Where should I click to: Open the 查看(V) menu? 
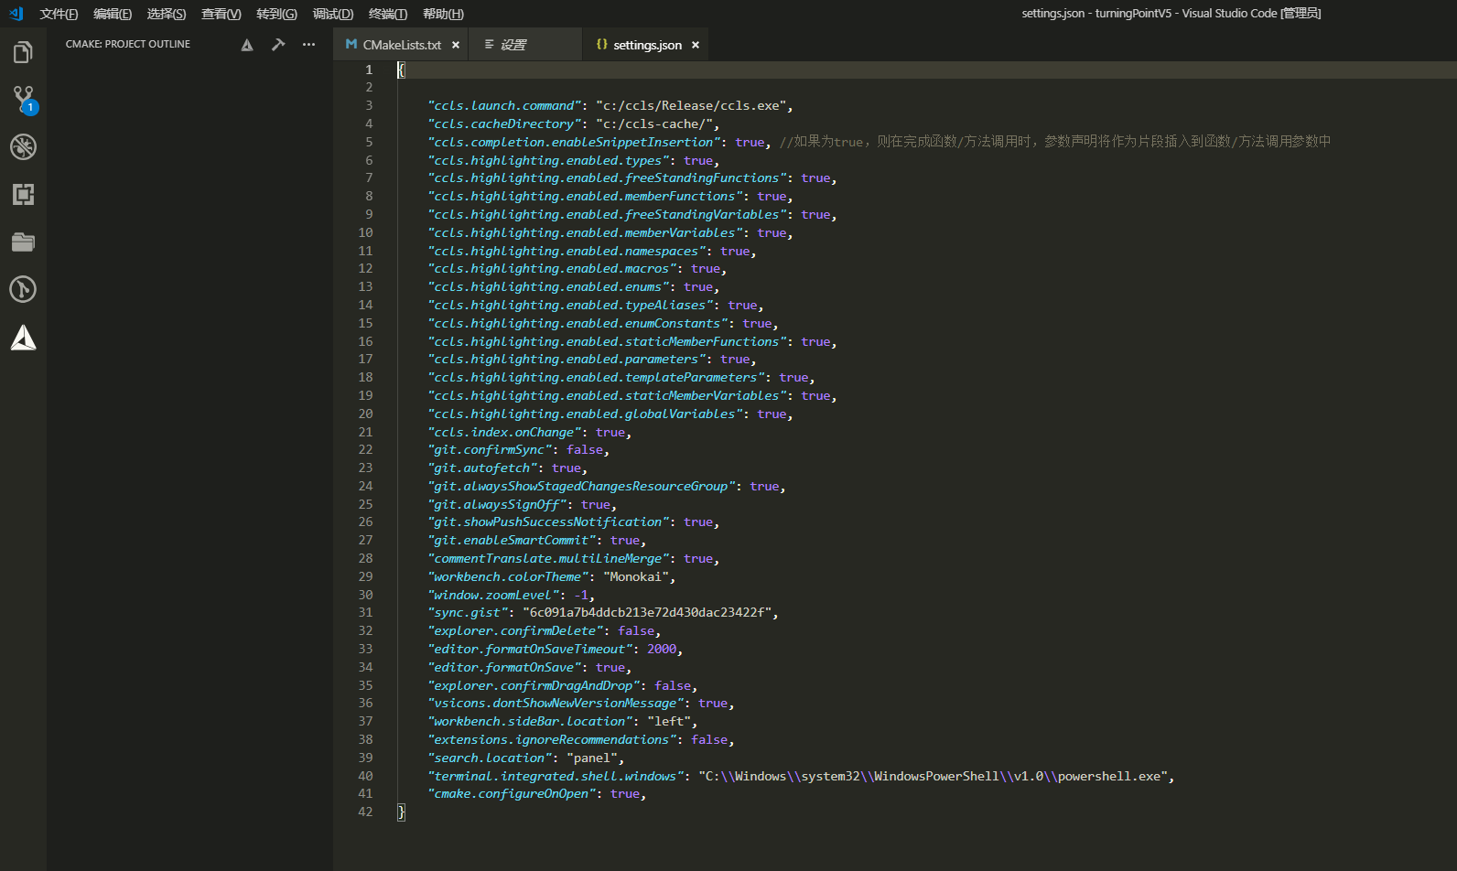pyautogui.click(x=221, y=14)
